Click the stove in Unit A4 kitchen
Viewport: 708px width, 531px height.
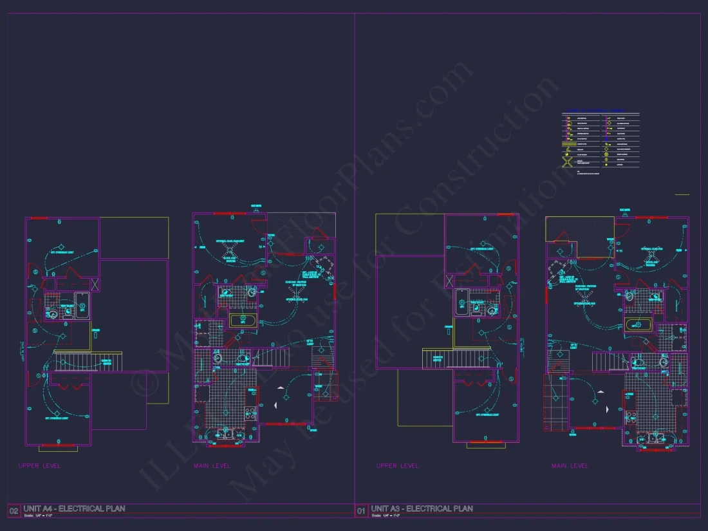tap(250, 413)
